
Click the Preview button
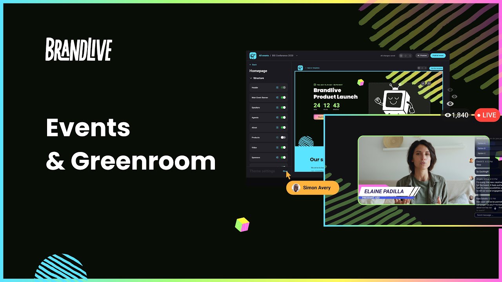422,56
